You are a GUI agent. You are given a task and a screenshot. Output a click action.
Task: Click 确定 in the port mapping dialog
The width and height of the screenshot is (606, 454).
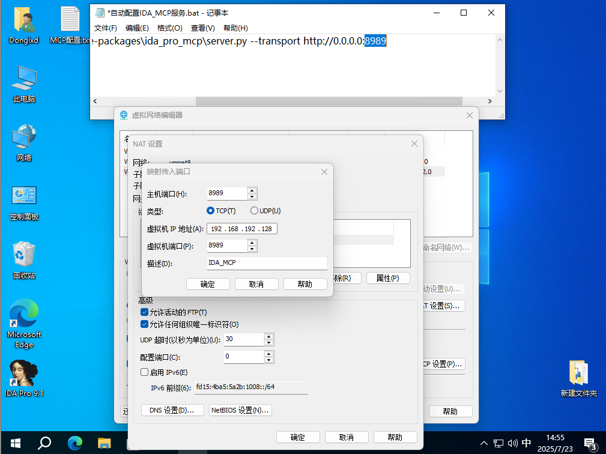(x=208, y=284)
